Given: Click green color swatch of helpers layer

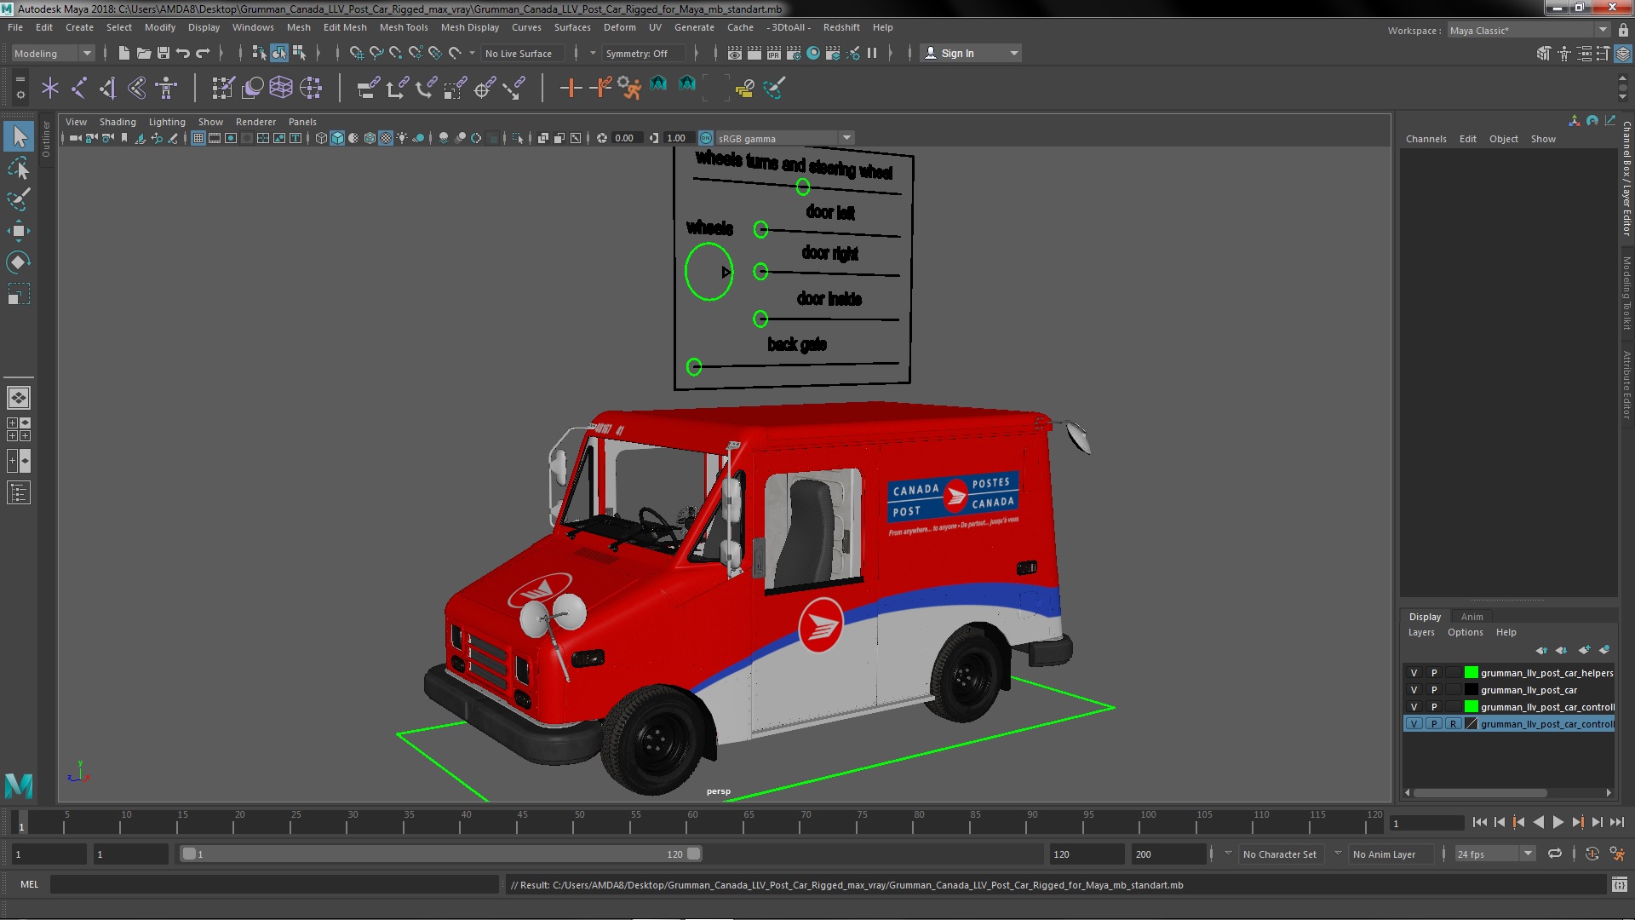Looking at the screenshot, I should [1471, 673].
